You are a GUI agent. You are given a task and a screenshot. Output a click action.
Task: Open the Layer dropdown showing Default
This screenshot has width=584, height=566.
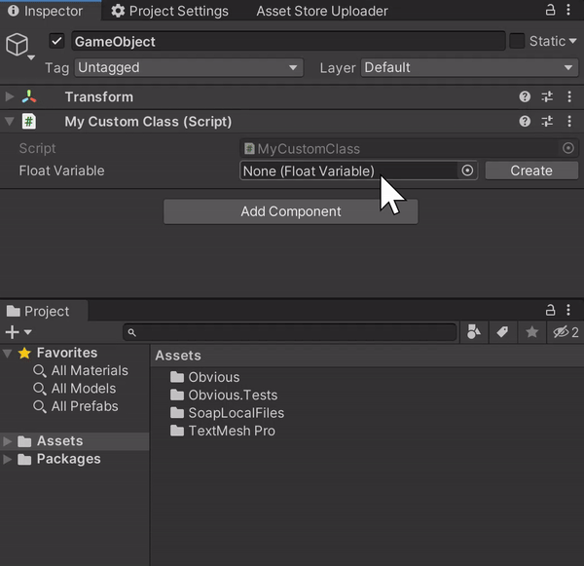click(x=469, y=67)
